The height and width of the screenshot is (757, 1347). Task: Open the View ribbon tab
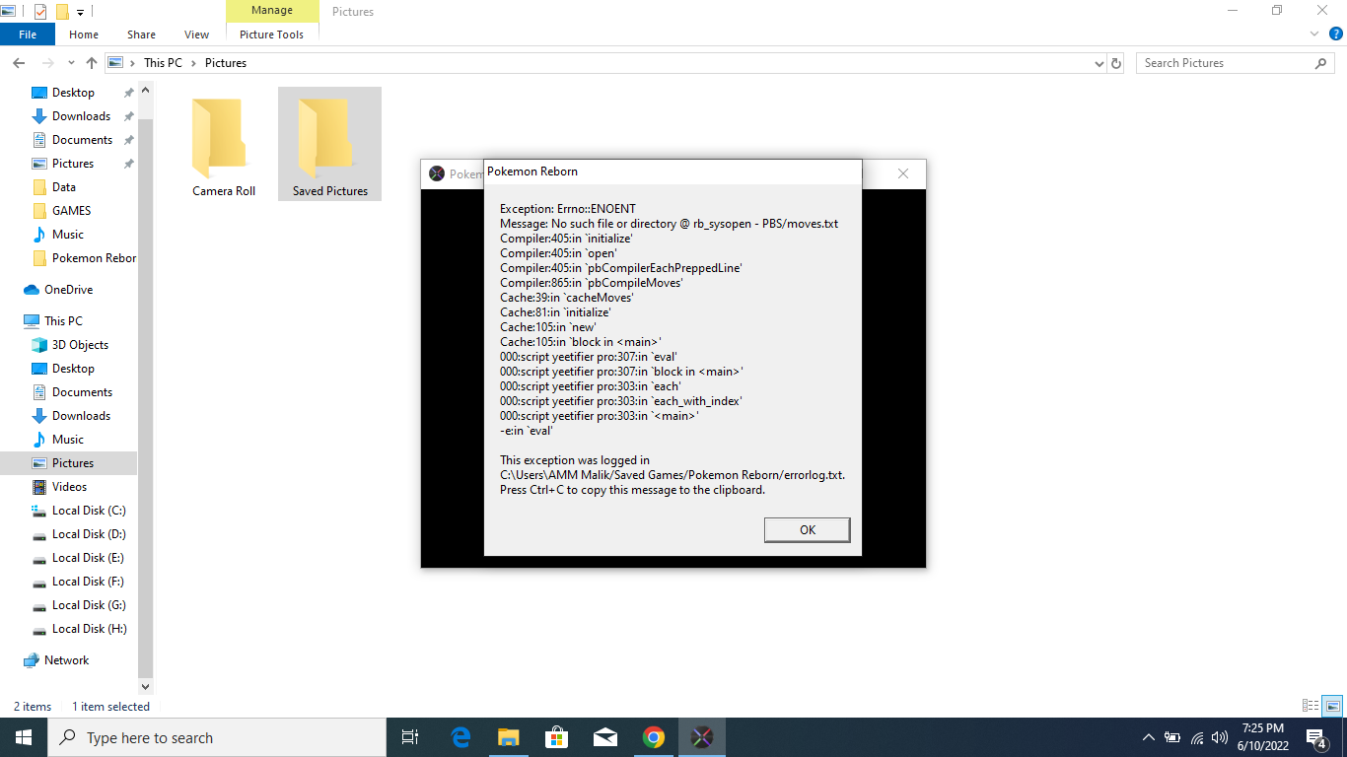(x=196, y=34)
